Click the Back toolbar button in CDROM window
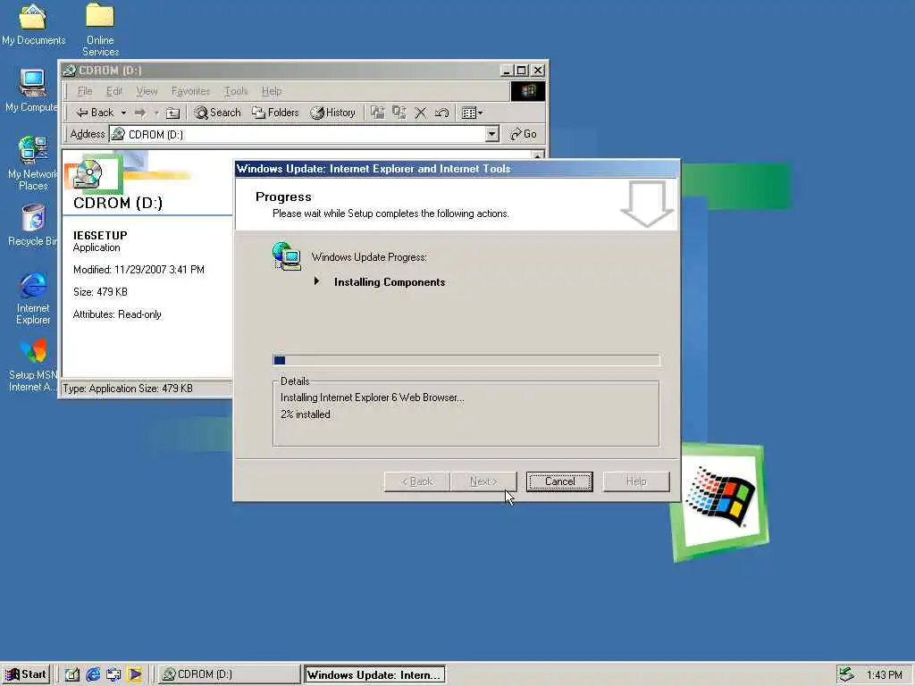Screen dimensions: 915x686 click(x=95, y=113)
